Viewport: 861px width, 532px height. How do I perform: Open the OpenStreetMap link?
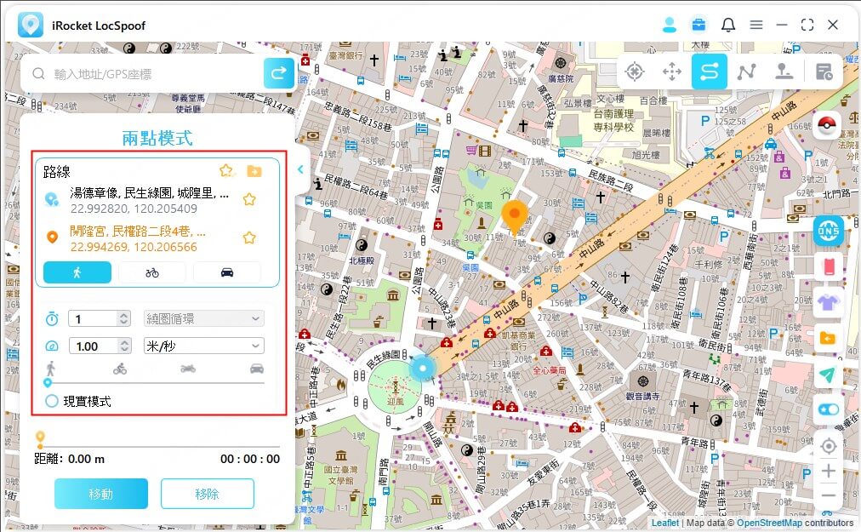pos(769,523)
